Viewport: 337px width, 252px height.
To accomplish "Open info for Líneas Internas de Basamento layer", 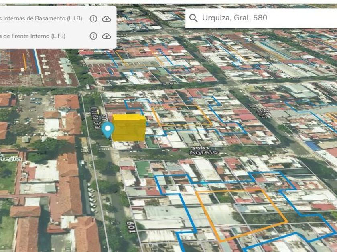I will [93, 19].
